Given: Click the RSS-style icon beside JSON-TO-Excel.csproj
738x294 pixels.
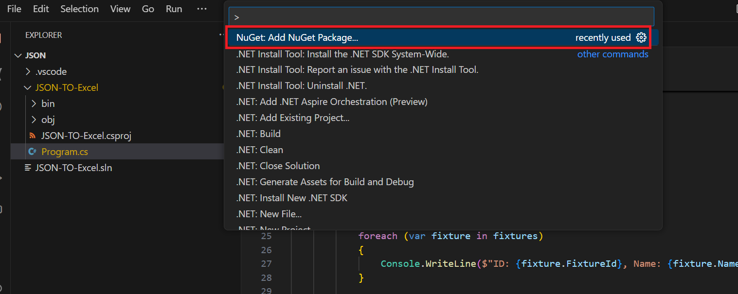Looking at the screenshot, I should (33, 136).
